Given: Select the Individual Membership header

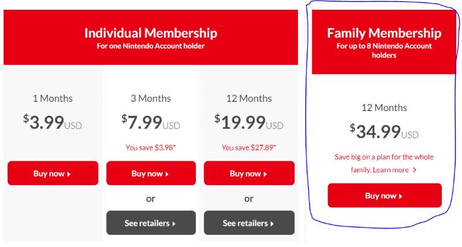Looking at the screenshot, I should [x=151, y=32].
